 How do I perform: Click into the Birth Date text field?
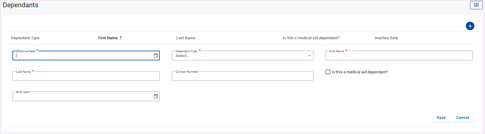tap(82, 97)
